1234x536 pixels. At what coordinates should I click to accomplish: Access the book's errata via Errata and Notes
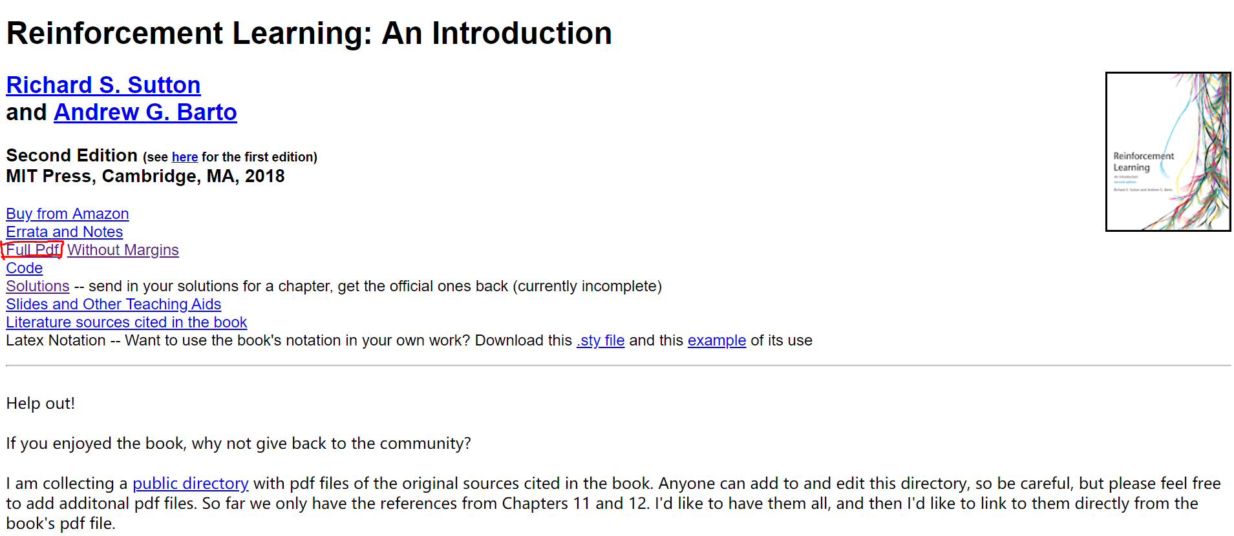(x=64, y=231)
